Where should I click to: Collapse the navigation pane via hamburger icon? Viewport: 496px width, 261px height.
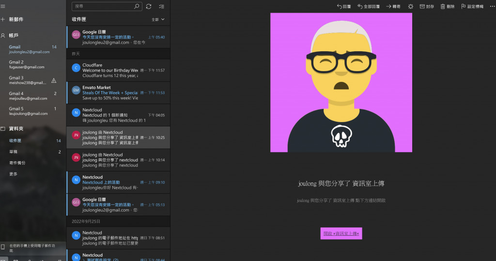pos(3,6)
